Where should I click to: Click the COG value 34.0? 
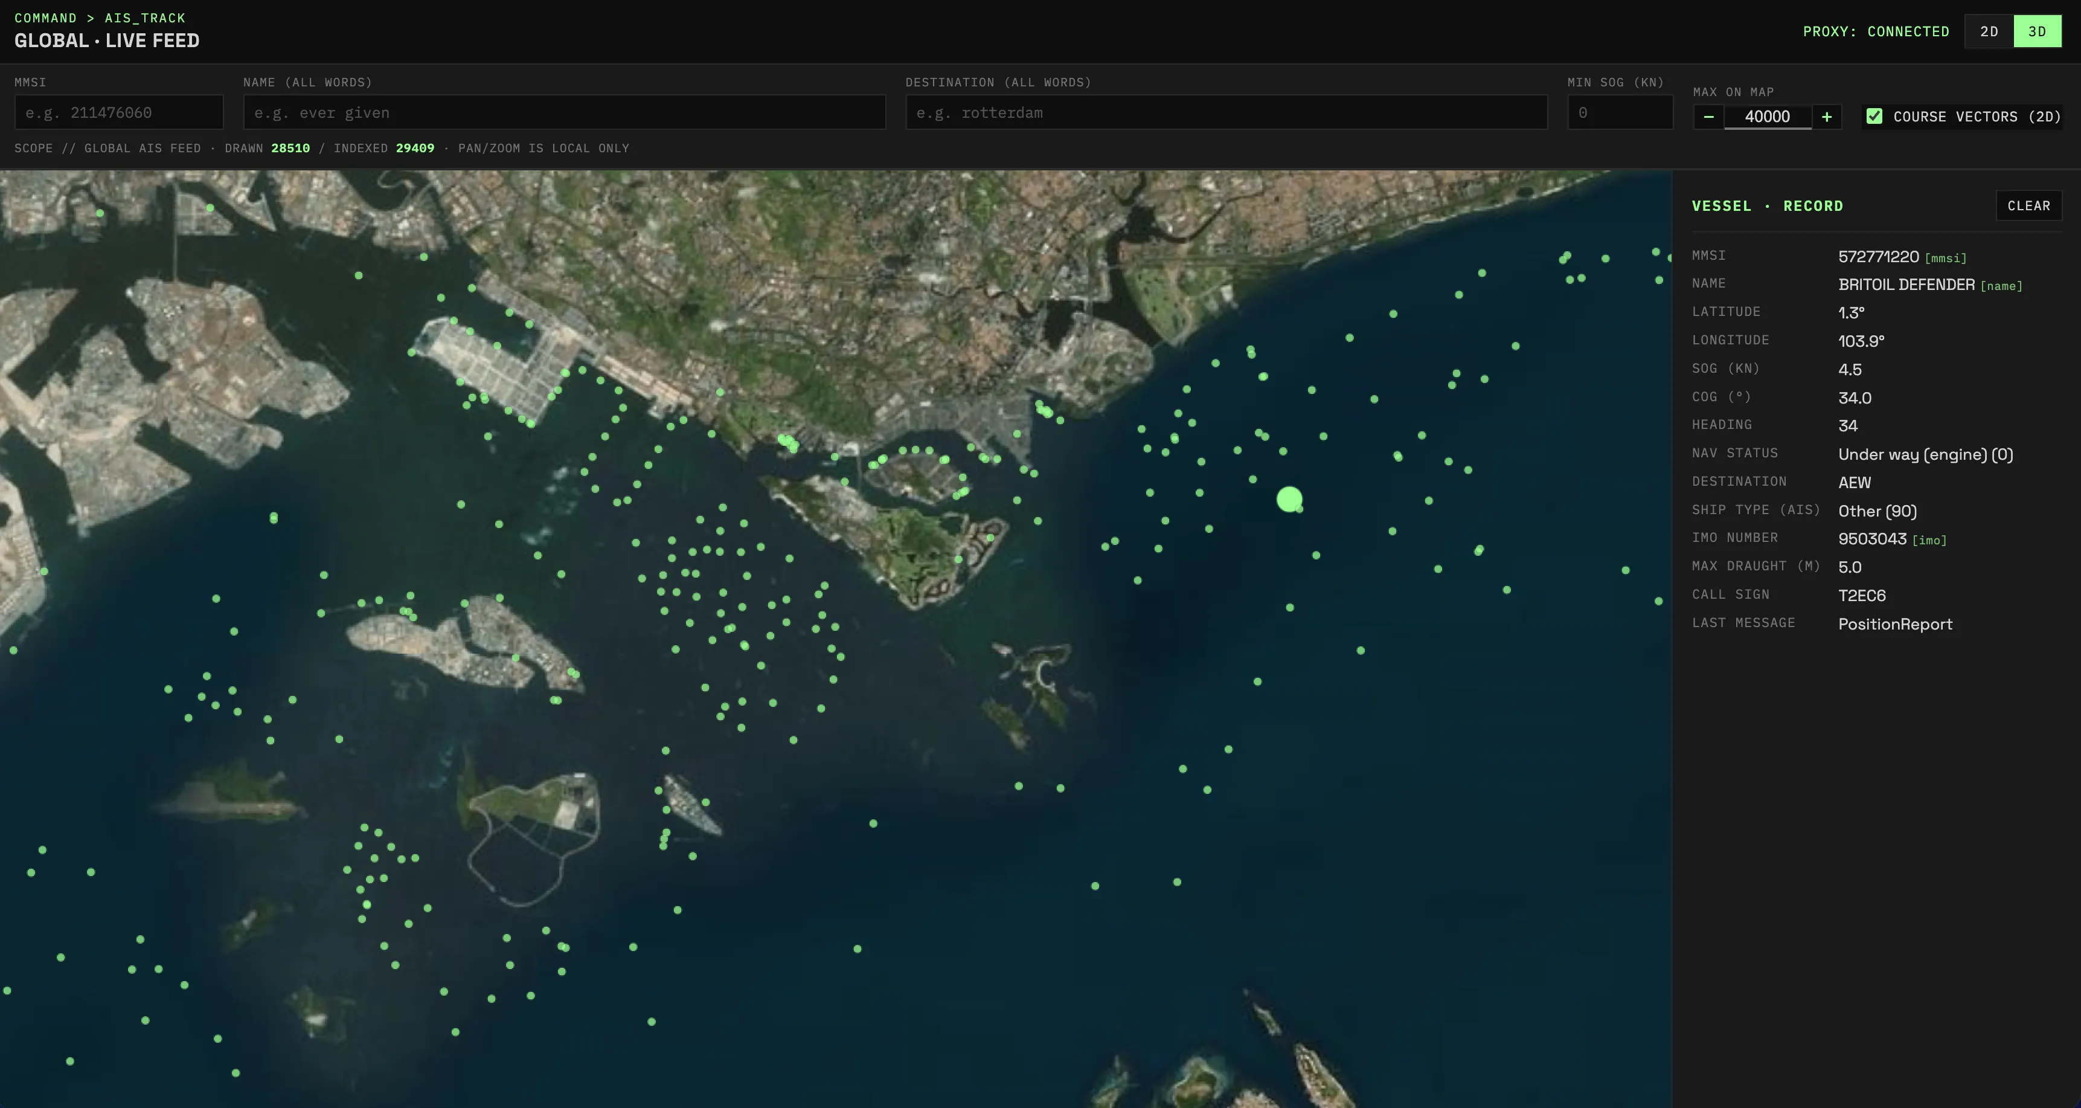click(1855, 398)
